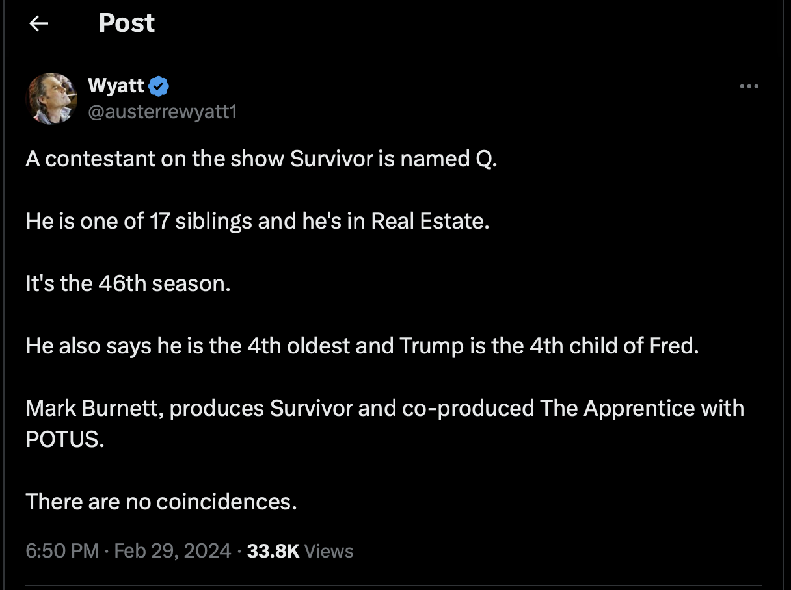Open the 33.8K view count
The width and height of the screenshot is (791, 590).
pos(273,551)
